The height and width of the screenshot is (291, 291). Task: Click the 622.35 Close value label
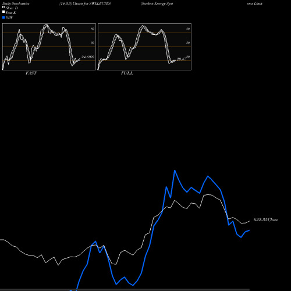tap(266, 220)
